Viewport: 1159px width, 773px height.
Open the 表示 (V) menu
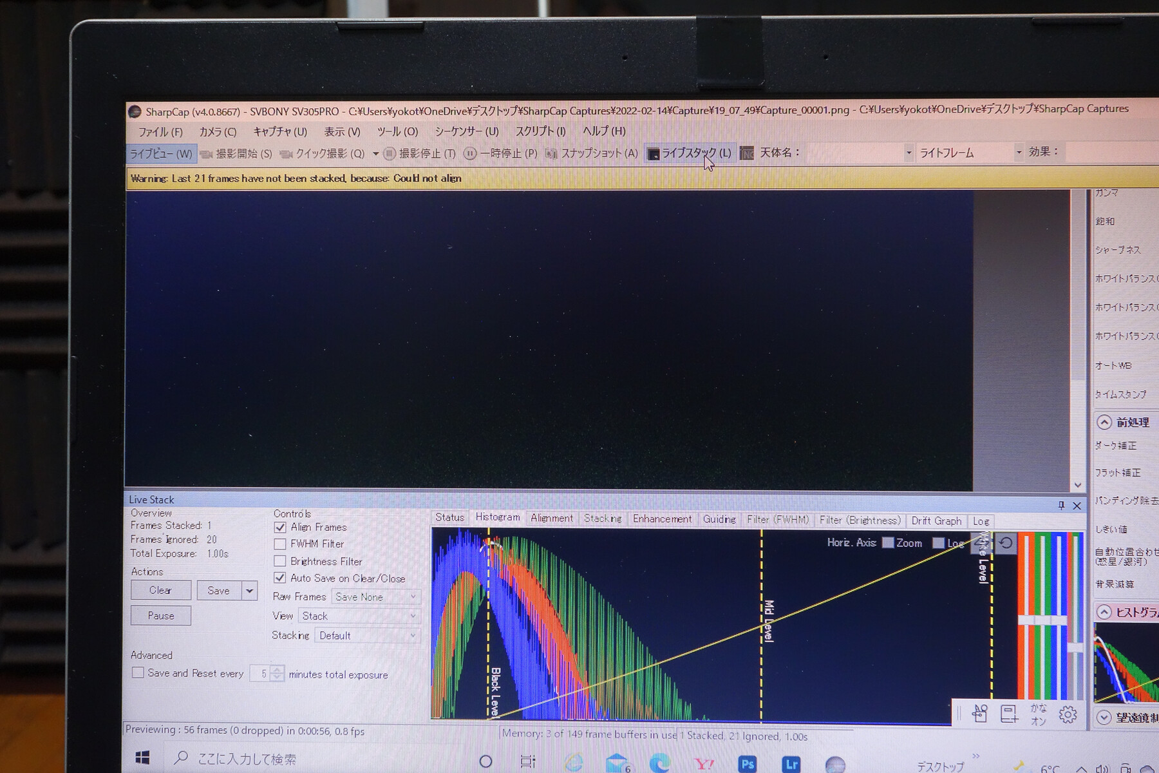[x=342, y=131]
